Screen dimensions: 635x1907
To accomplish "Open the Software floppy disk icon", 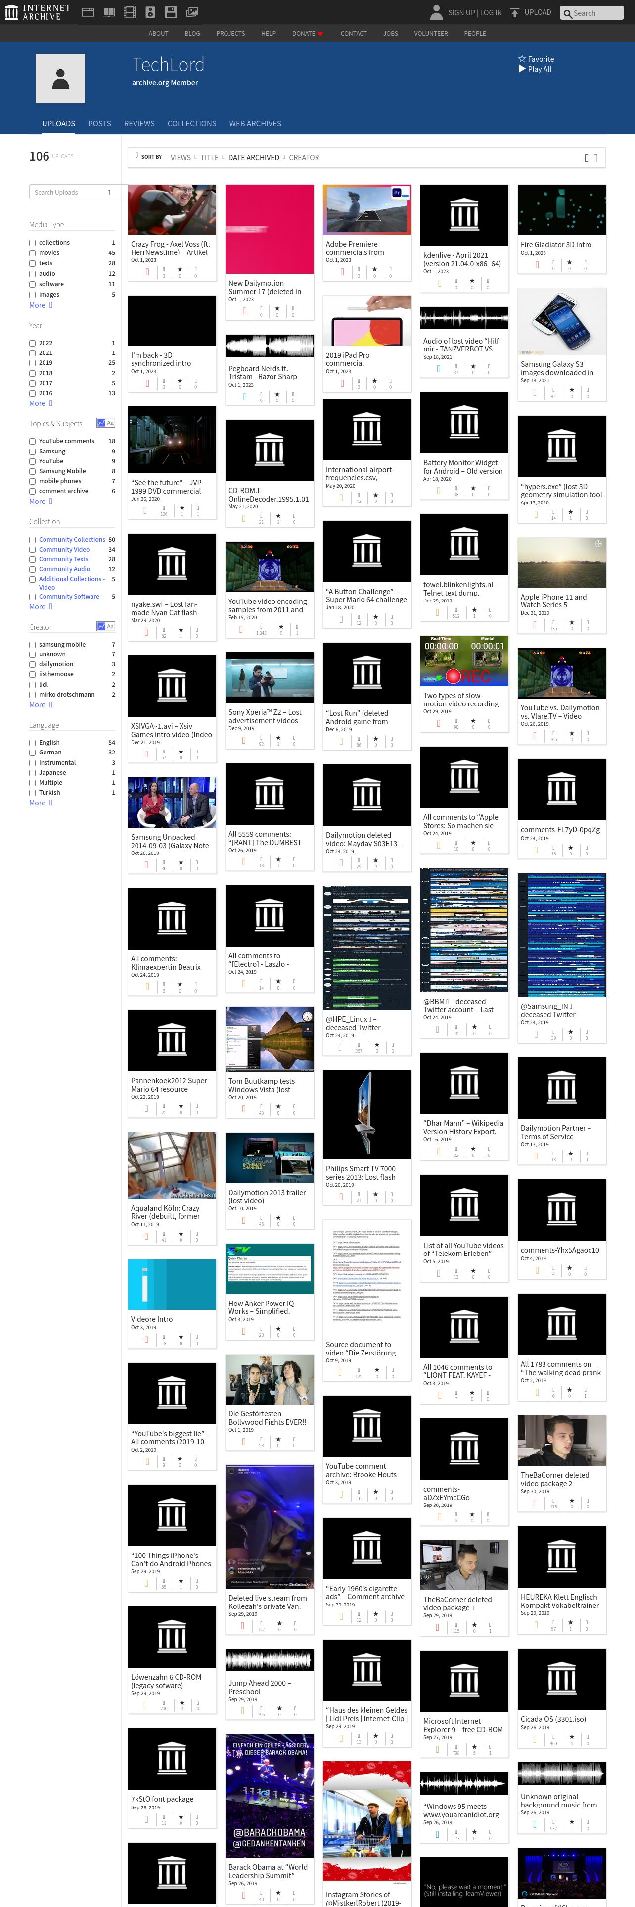I will coord(171,12).
